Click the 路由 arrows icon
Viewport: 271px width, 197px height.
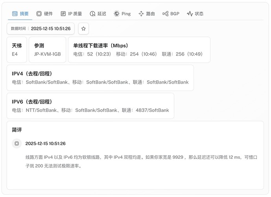click(141, 14)
